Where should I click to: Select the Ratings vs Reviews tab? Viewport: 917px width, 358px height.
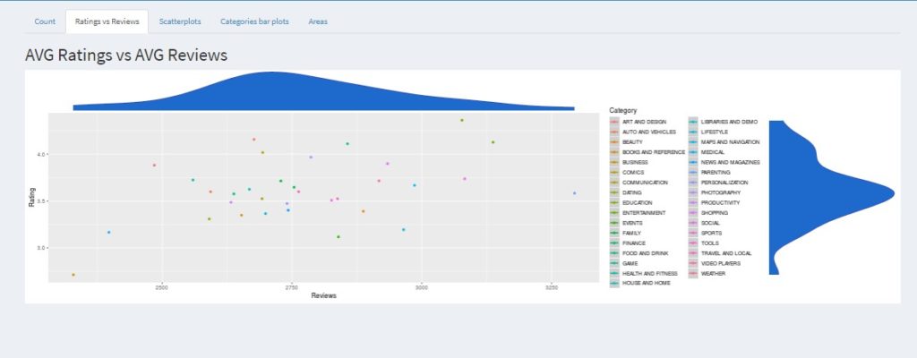[107, 21]
